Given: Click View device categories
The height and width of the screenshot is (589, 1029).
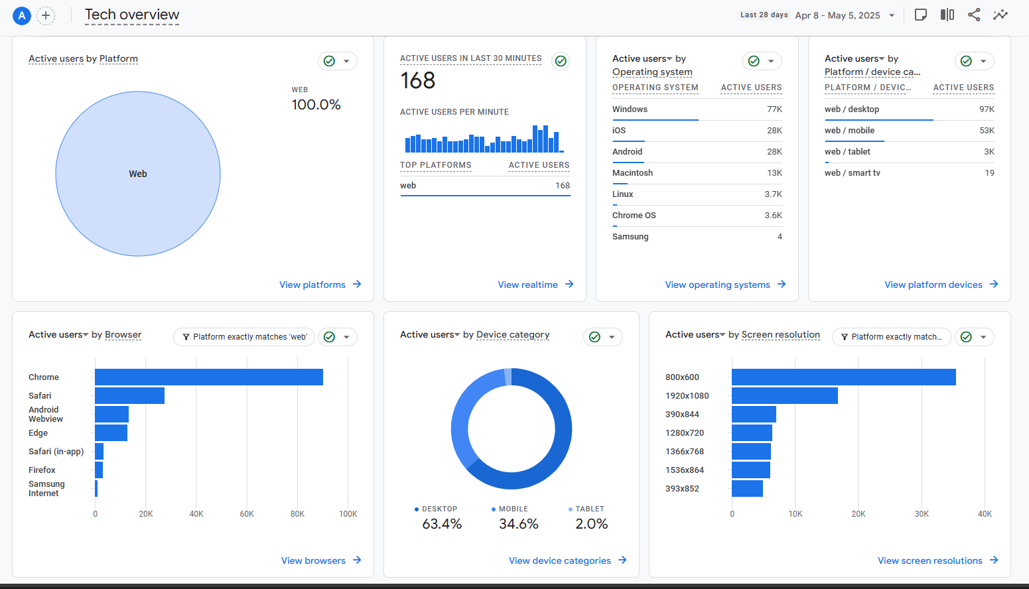Looking at the screenshot, I should [560, 560].
